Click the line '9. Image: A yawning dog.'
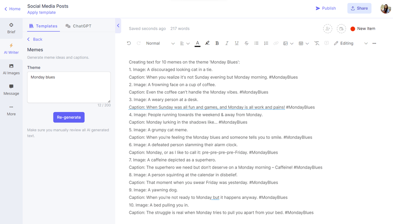The width and height of the screenshot is (393, 224). pos(153,190)
